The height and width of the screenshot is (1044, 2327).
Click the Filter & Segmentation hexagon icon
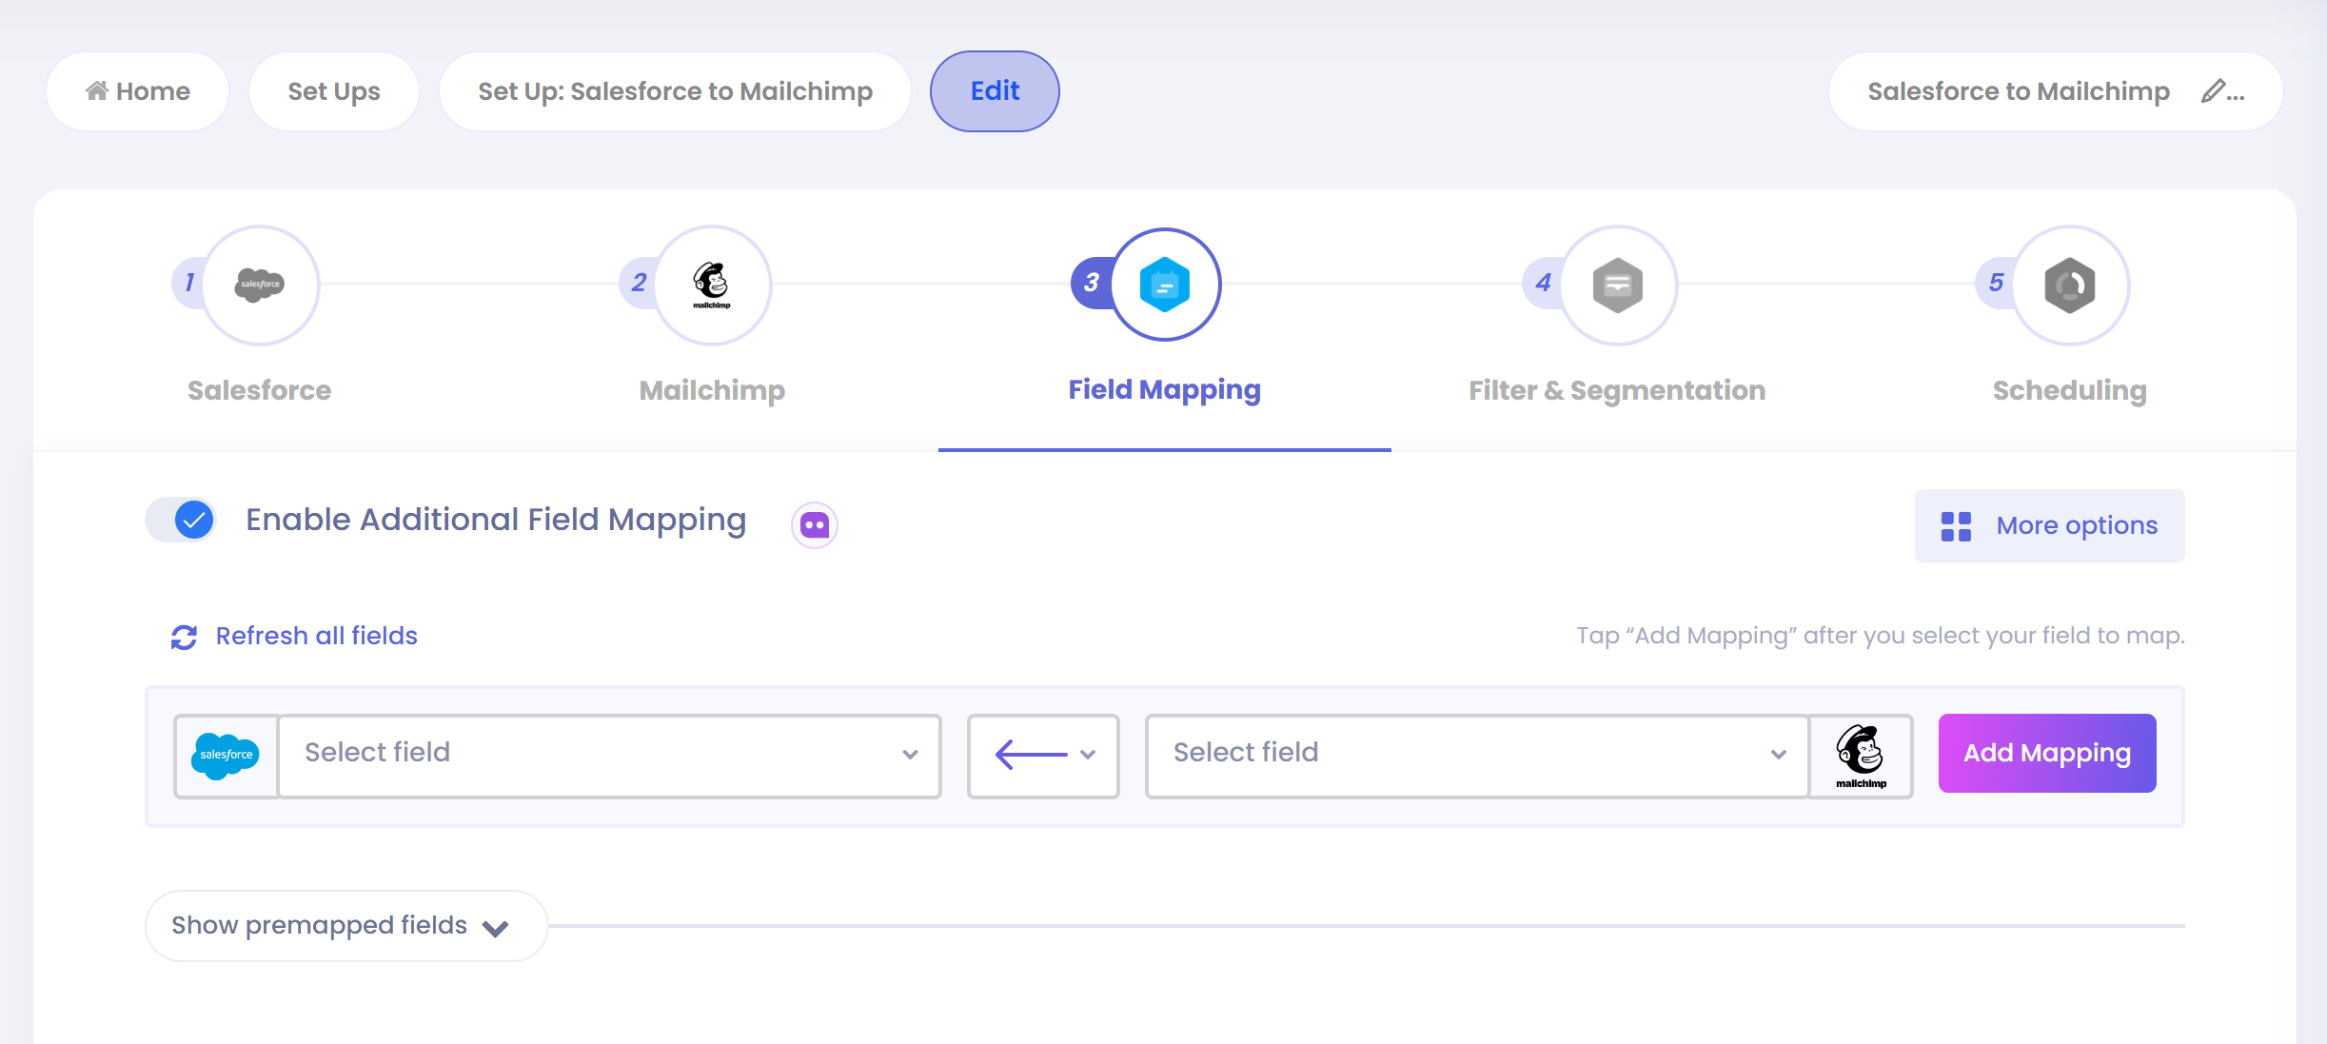[x=1618, y=285]
